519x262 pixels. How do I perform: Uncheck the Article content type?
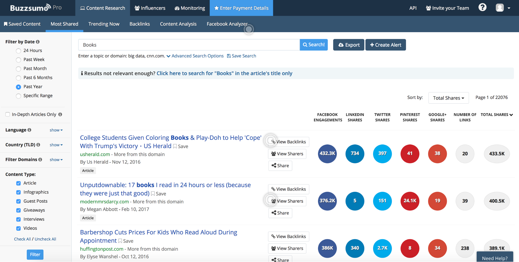pos(18,183)
